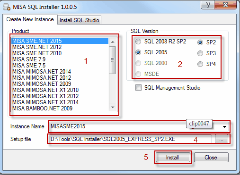Select MISA MIMOSA.NET 2014 product
Image resolution: width=240 pixels, height=175 pixels.
tap(60, 72)
